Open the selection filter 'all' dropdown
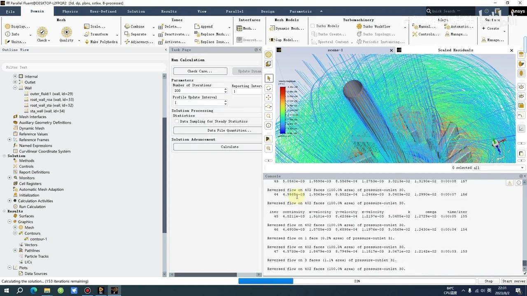Screen dimensions: 527x296 pos(499,168)
